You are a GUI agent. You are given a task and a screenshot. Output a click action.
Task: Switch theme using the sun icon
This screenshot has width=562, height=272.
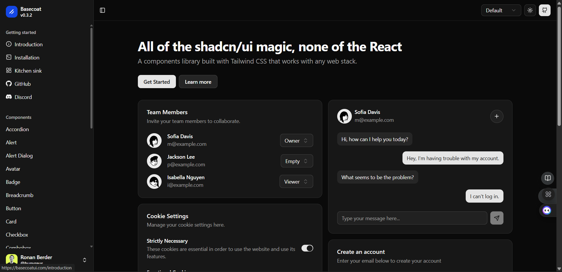(x=530, y=10)
